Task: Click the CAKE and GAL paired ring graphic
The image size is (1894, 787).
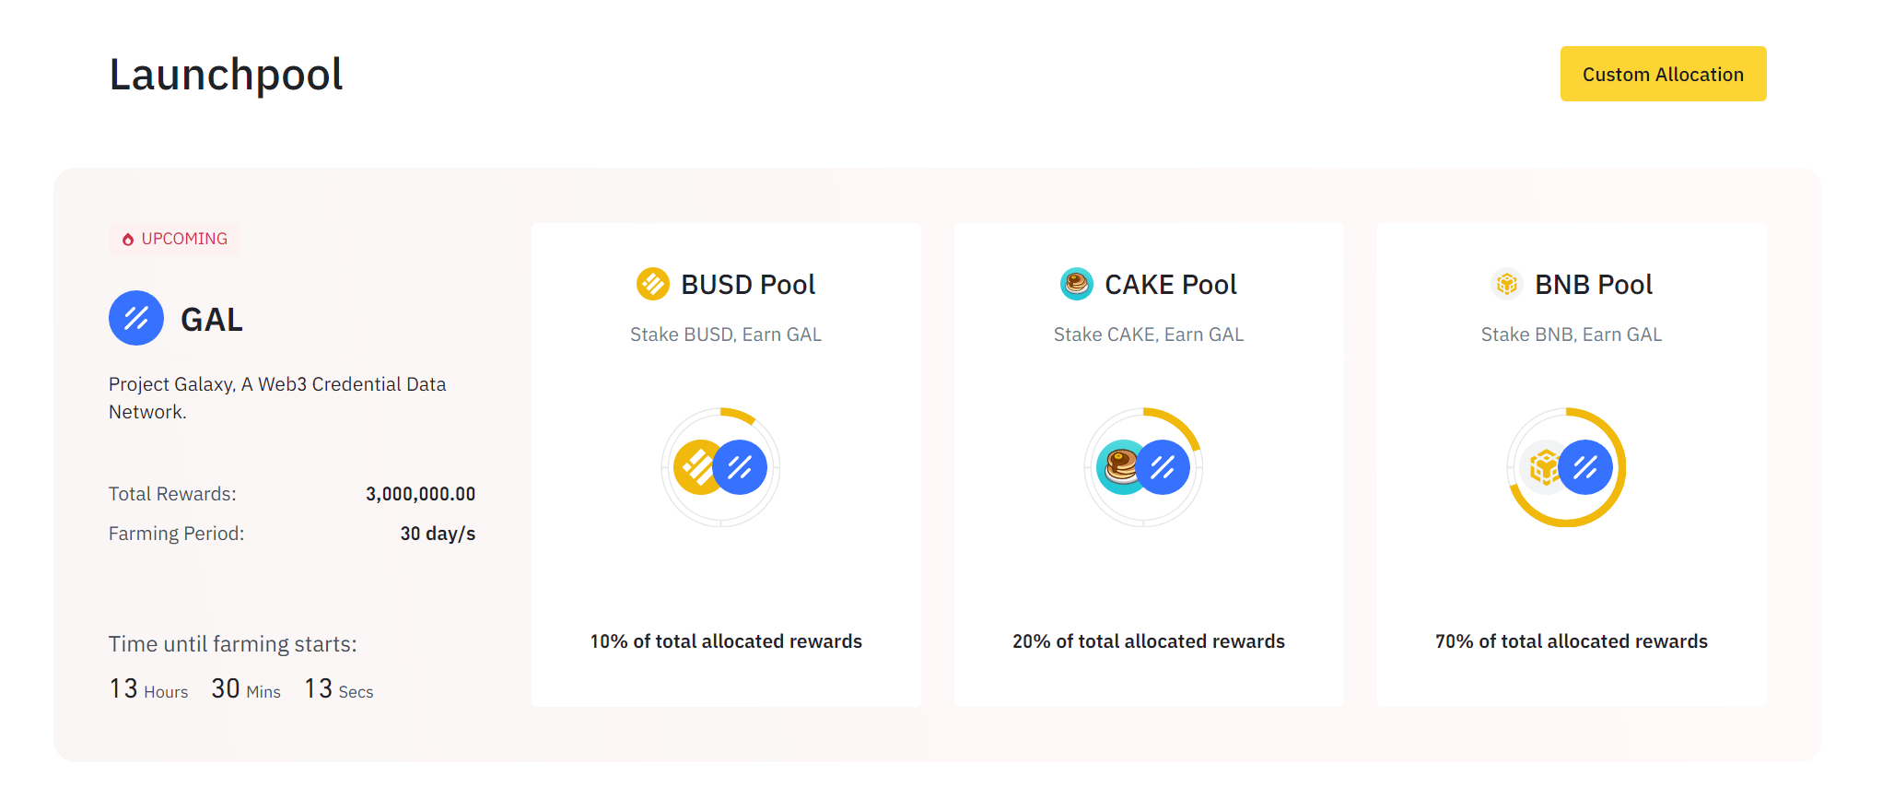Action: click(1143, 467)
